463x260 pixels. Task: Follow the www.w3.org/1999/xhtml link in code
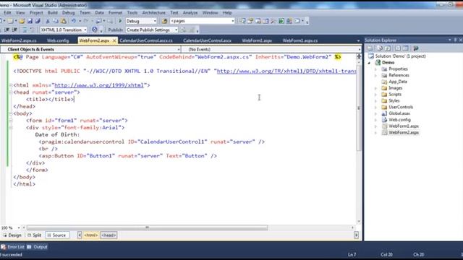[x=99, y=85]
